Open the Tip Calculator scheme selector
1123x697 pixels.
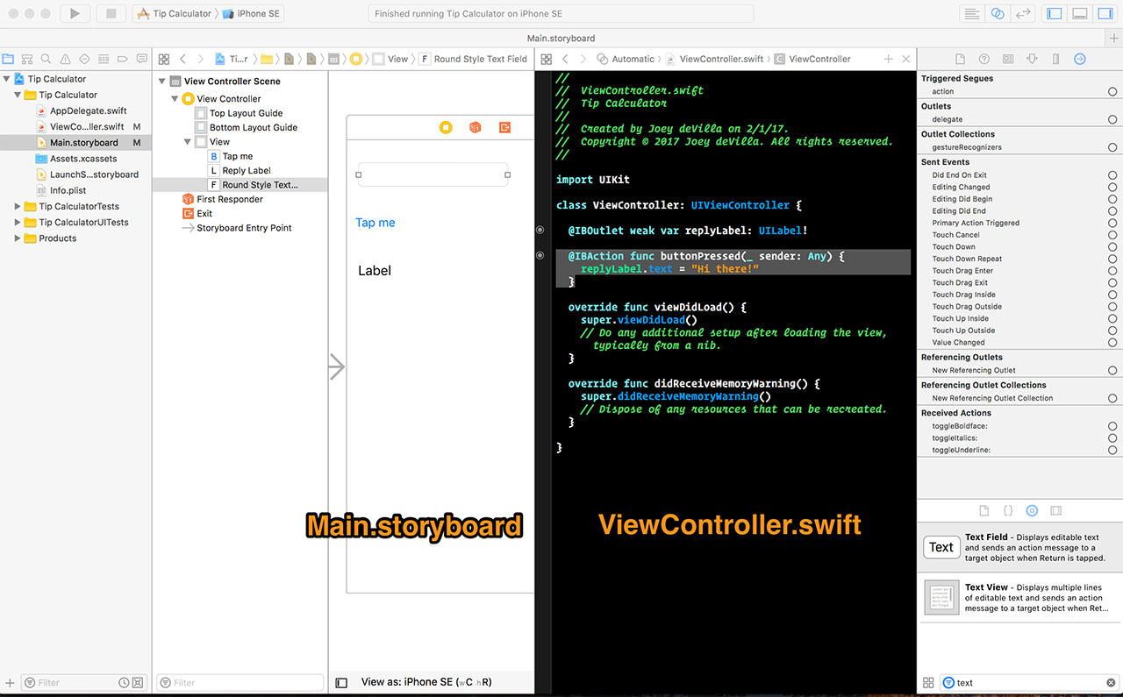click(174, 13)
